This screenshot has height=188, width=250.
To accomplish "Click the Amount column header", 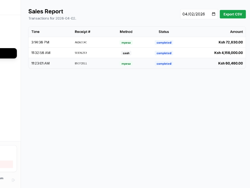I will 236,32.
